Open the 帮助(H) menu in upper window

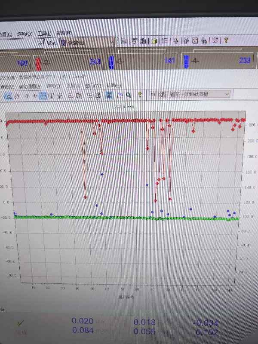pos(64,33)
